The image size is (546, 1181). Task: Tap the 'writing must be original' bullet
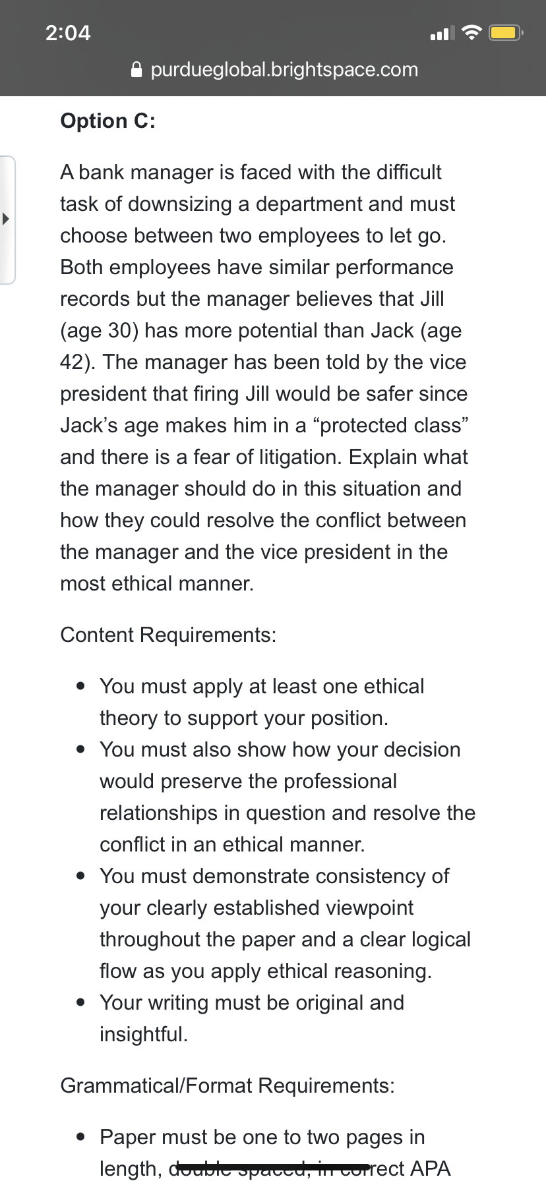[252, 1018]
